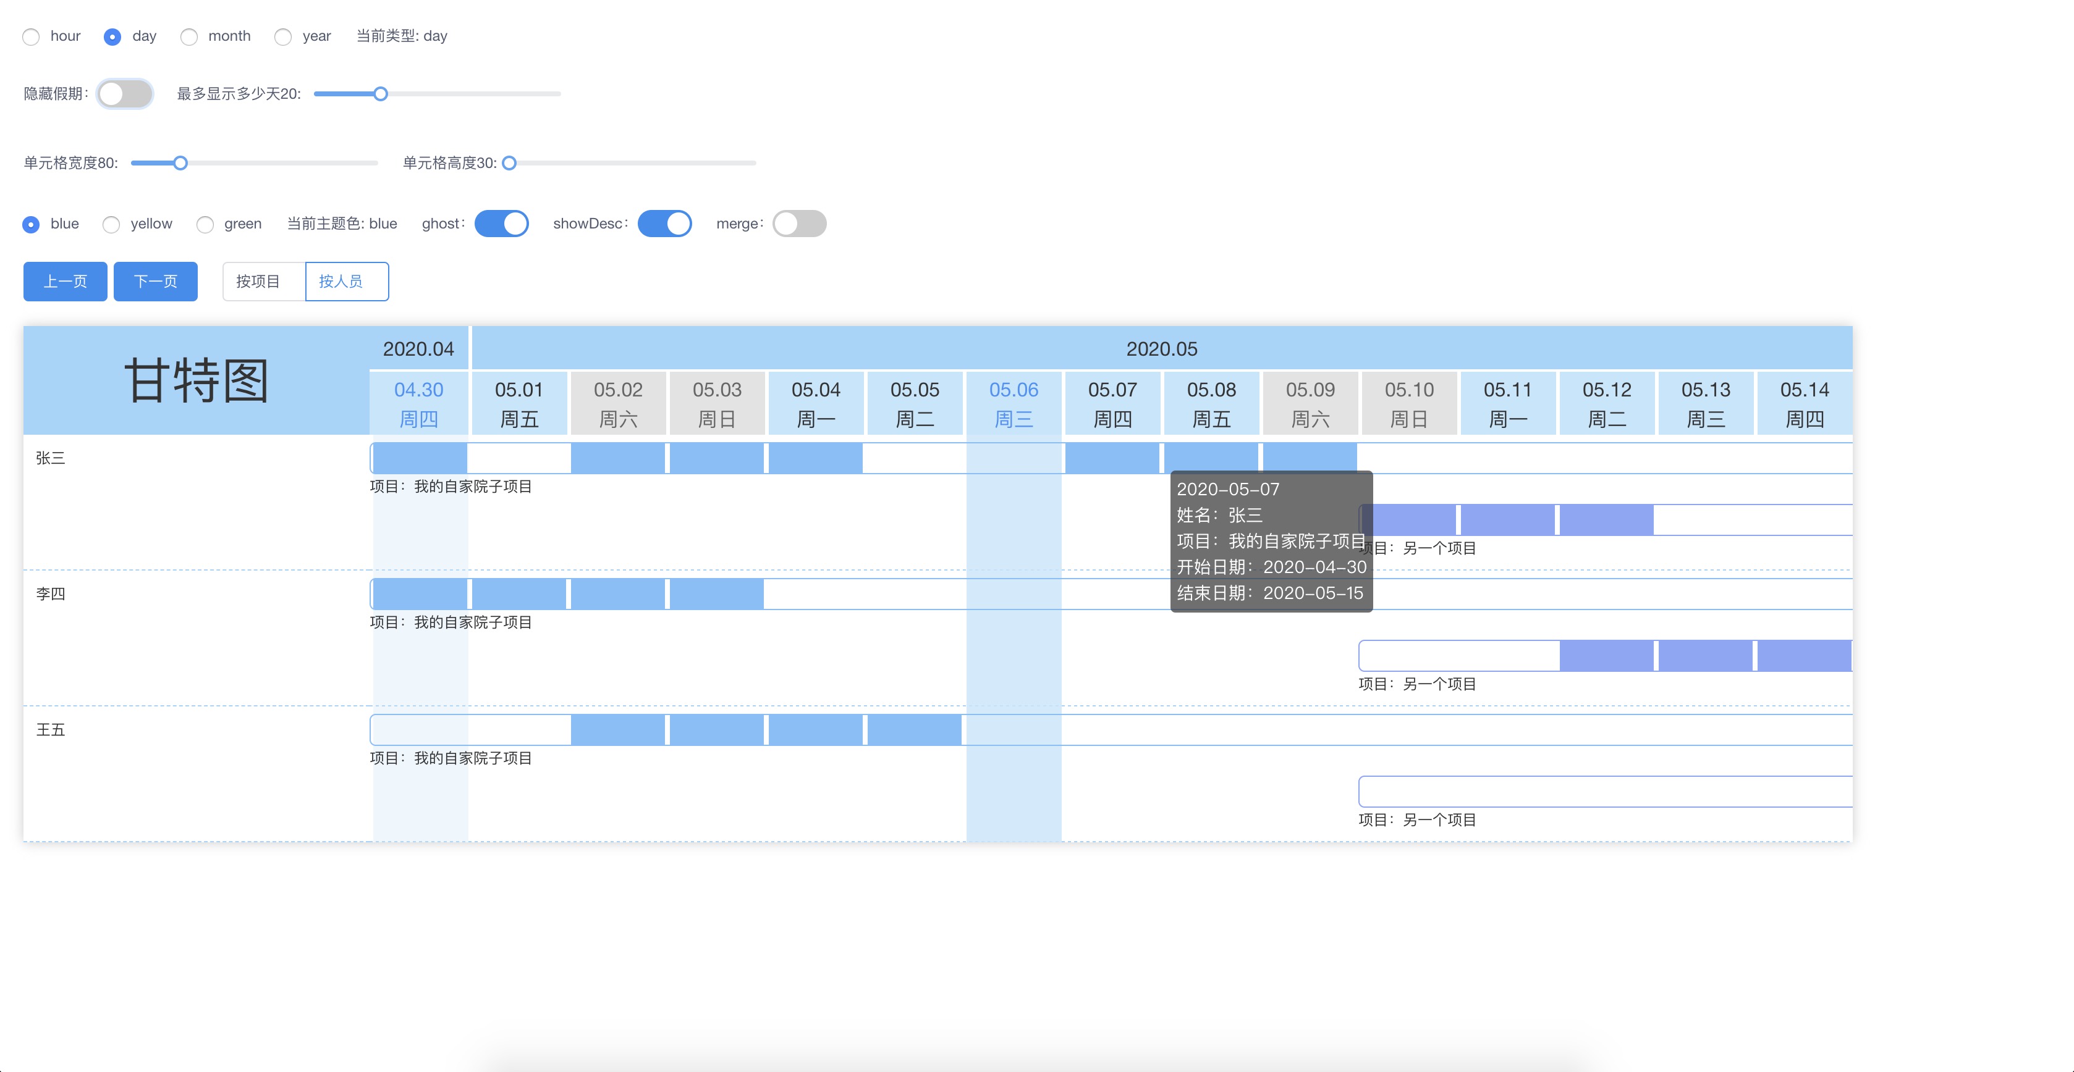The image size is (2074, 1072).
Task: Enable the 隐藏假期 toggle switch
Action: click(x=125, y=94)
